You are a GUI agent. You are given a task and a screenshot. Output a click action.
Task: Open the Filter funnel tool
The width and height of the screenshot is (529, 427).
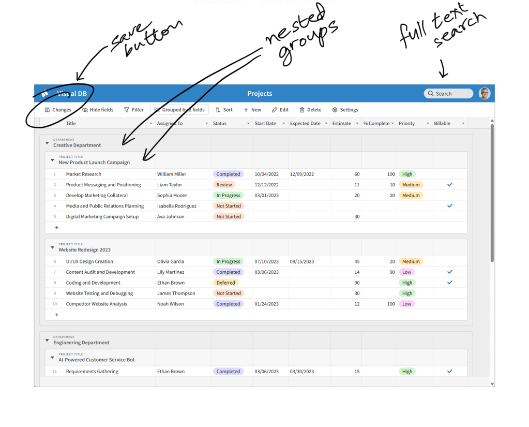[127, 110]
